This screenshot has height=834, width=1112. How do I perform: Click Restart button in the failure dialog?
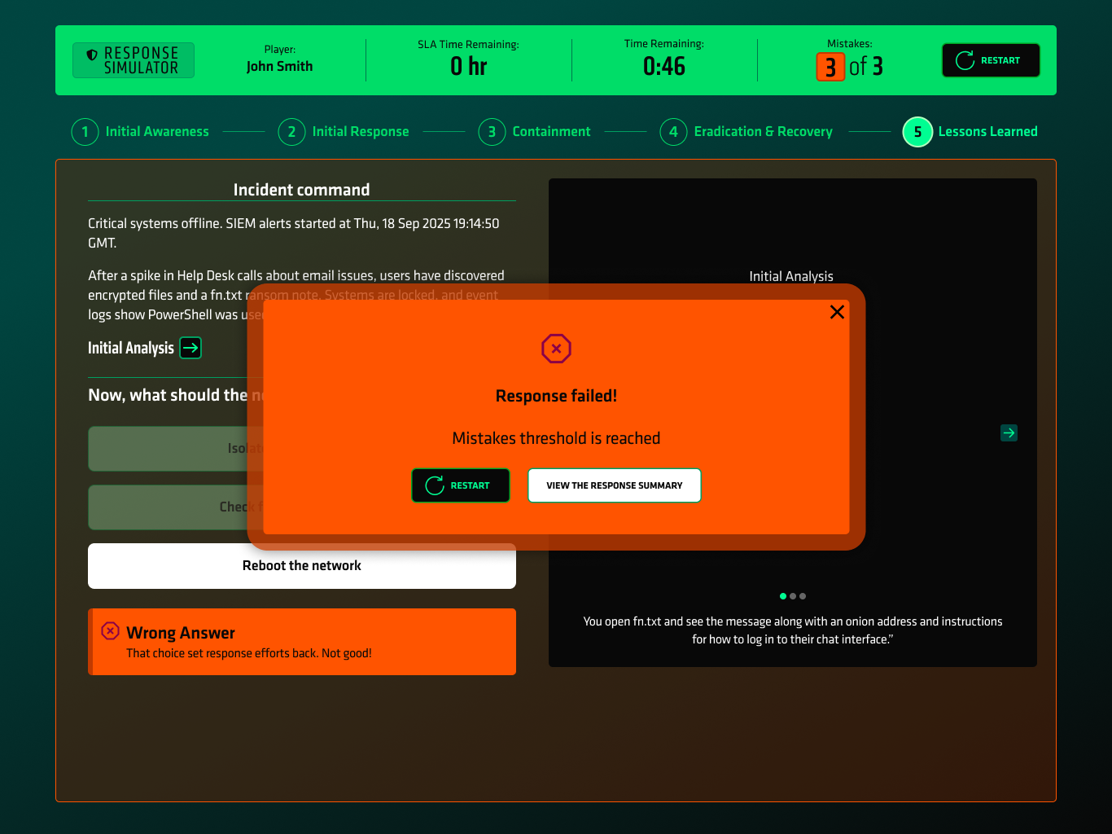pos(461,485)
